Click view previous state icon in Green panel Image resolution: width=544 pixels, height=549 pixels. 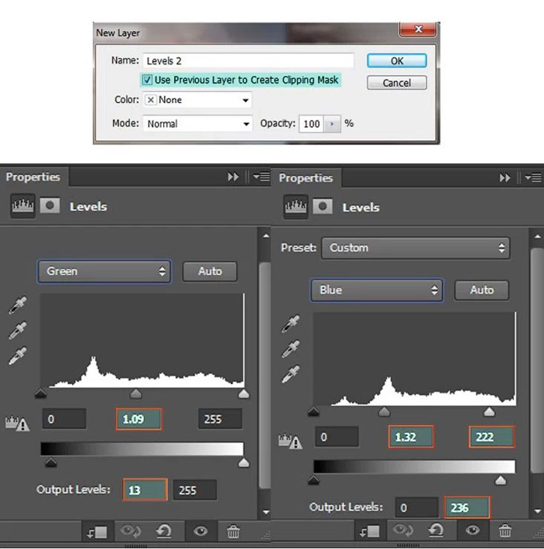point(131,531)
